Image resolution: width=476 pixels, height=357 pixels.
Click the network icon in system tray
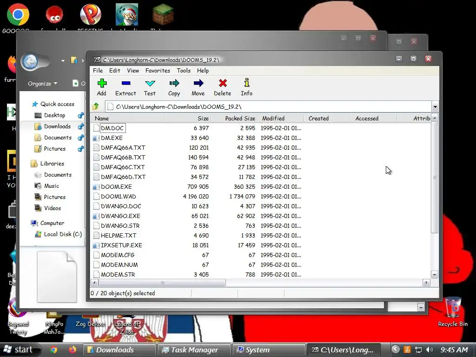click(418, 350)
